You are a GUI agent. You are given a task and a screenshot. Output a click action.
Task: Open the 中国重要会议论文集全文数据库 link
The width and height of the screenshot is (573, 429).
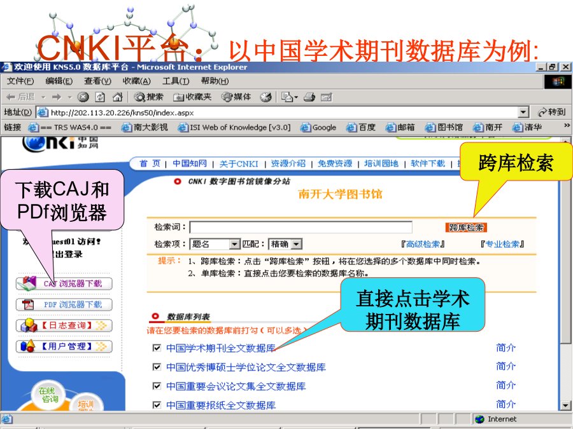[x=236, y=386]
